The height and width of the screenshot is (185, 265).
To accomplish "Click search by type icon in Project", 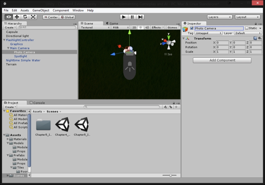I will 165,107.
